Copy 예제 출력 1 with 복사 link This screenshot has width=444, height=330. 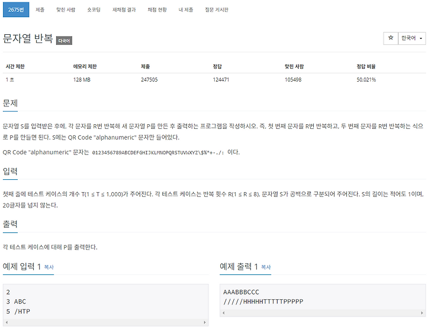(x=266, y=267)
